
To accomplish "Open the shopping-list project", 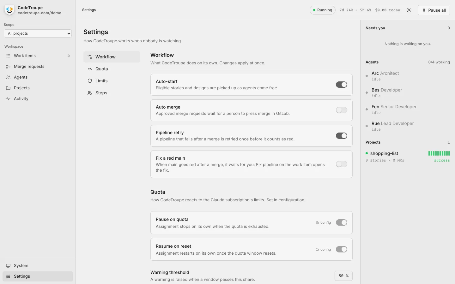I will click(408, 157).
